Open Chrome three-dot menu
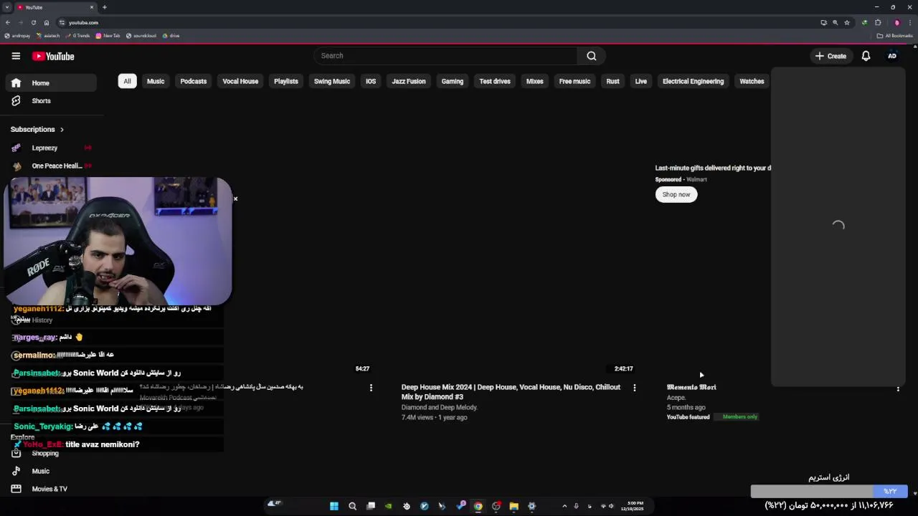918x516 pixels. (x=909, y=23)
